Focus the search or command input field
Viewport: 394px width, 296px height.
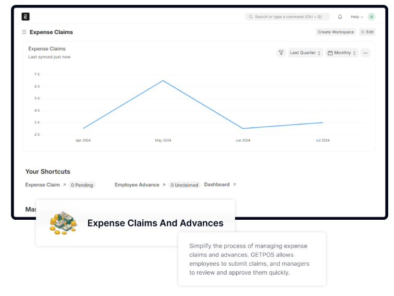[x=287, y=17]
